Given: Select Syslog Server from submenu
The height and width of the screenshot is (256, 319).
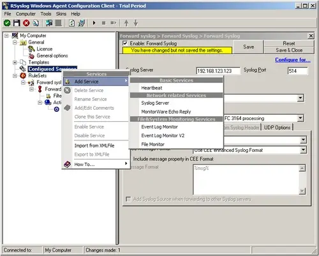Looking at the screenshot, I should click(x=177, y=103).
